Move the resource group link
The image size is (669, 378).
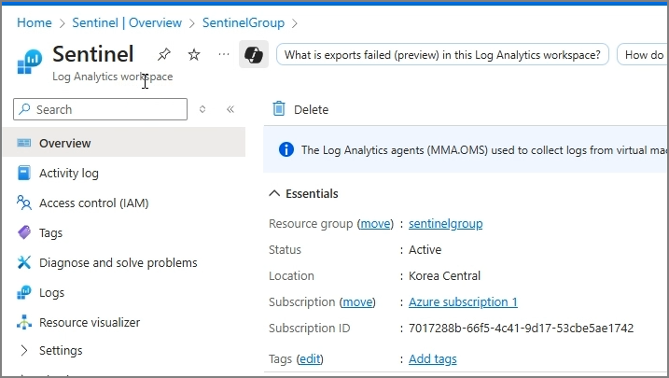click(375, 224)
